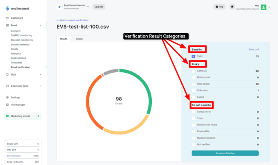The width and height of the screenshot is (278, 165).
Task: Click the green user avatar icon
Action: (263, 7)
